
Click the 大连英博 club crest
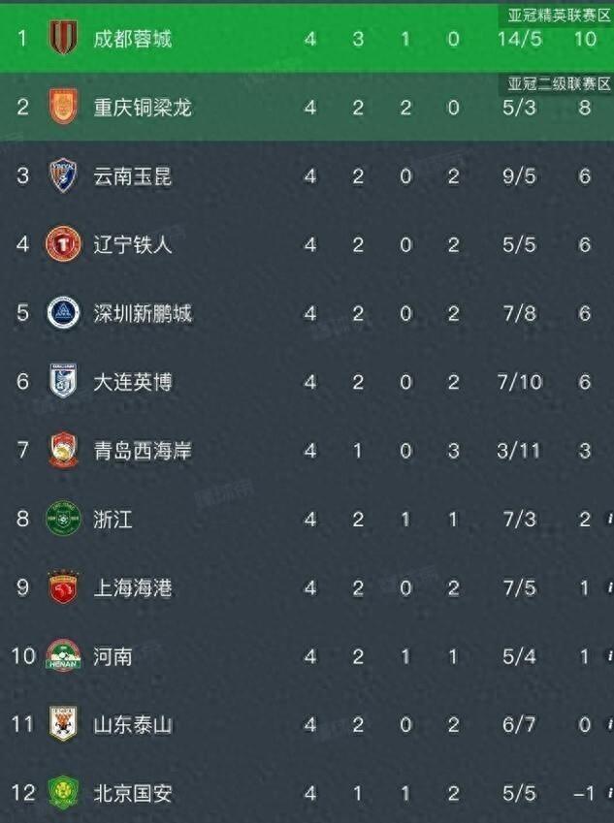pyautogui.click(x=64, y=381)
